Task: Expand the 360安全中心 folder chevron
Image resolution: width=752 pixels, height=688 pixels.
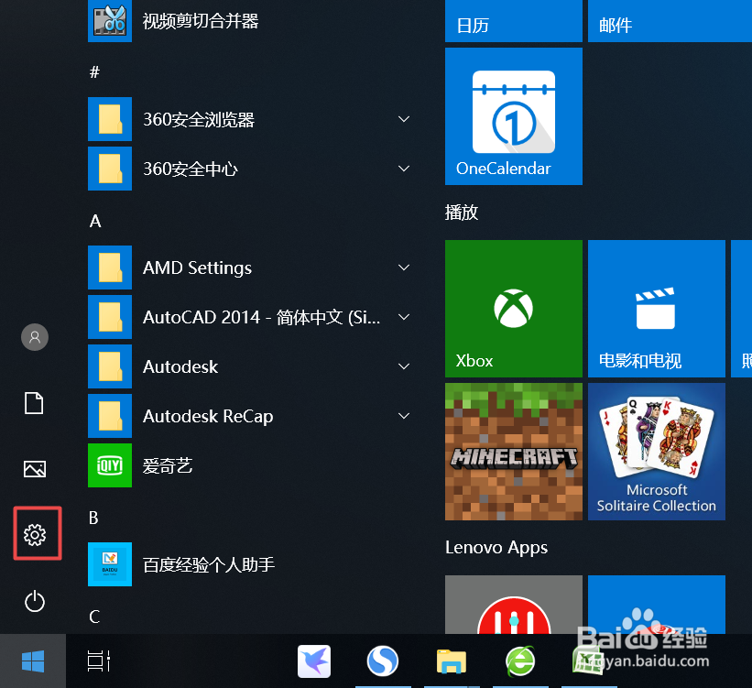Action: point(404,169)
